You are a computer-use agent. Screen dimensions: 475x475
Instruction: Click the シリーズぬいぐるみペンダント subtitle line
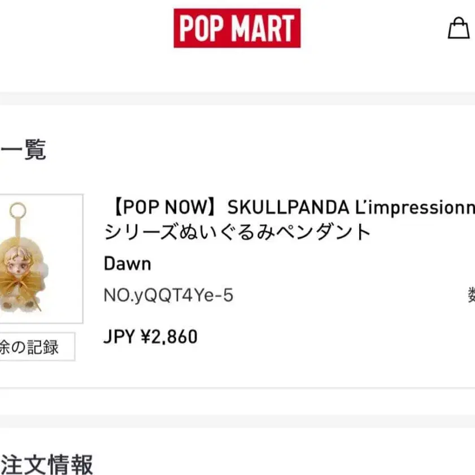pyautogui.click(x=237, y=232)
